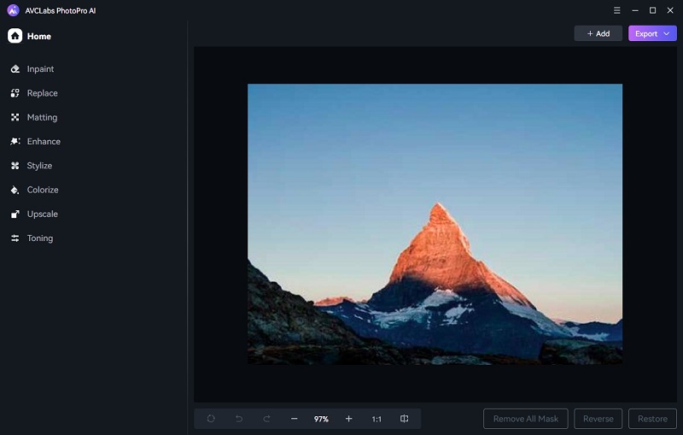The width and height of the screenshot is (683, 435).
Task: Click Remove All Mask button
Action: [526, 419]
